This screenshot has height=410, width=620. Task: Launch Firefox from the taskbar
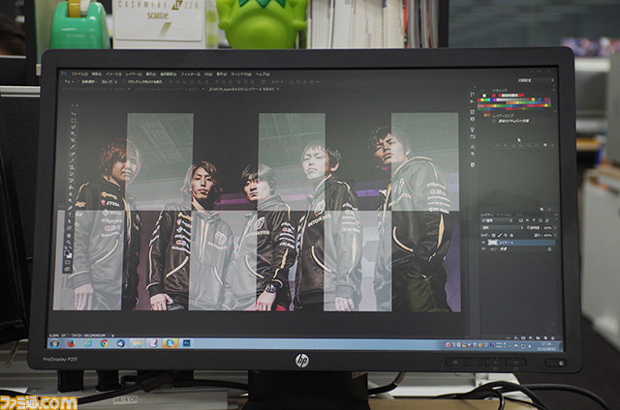[x=71, y=343]
